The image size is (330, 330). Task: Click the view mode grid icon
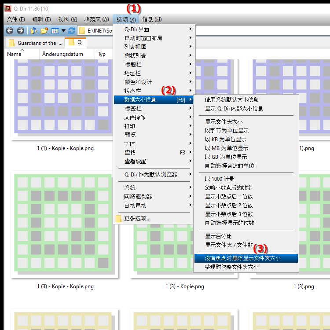(55, 31)
